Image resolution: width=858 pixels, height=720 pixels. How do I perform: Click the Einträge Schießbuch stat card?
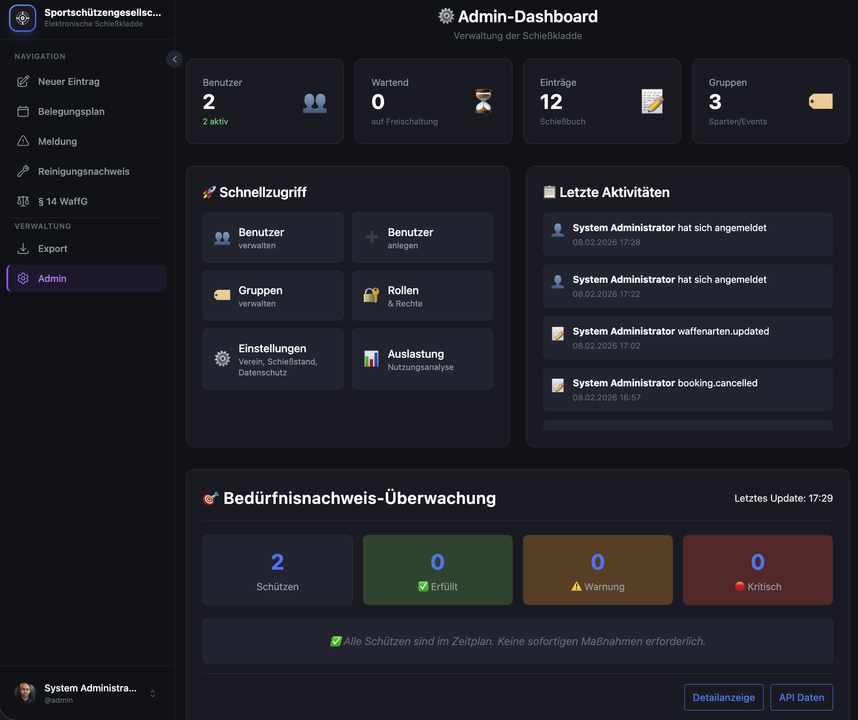(x=602, y=101)
